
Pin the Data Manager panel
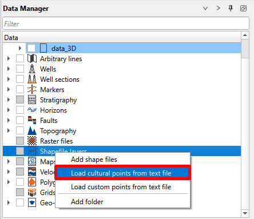[231, 9]
